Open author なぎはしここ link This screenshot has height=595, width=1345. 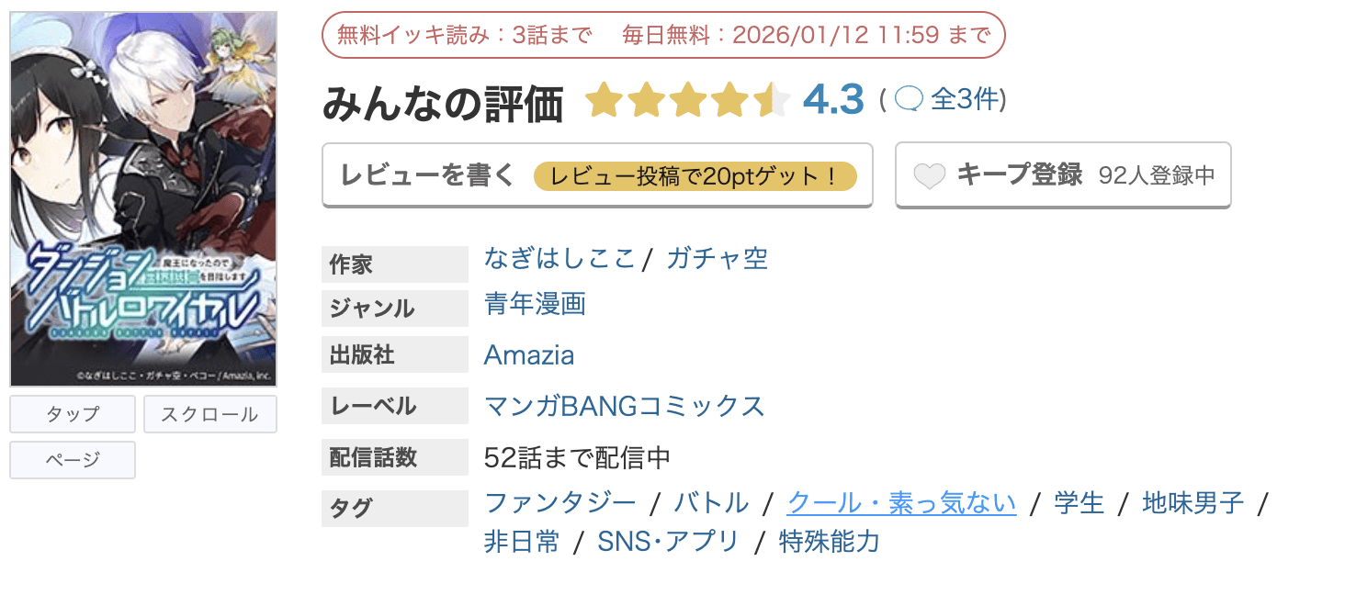click(559, 259)
